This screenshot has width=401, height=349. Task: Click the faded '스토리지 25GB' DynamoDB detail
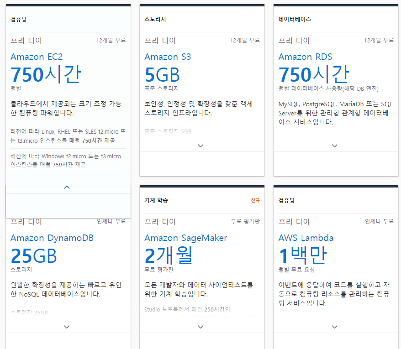click(29, 313)
